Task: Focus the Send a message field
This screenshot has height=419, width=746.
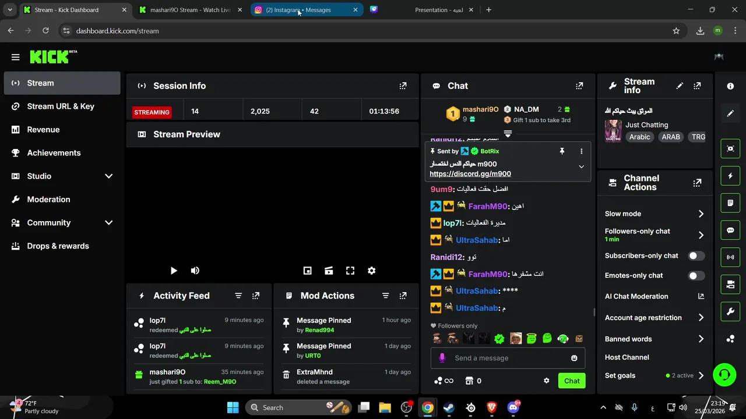Action: [x=507, y=358]
